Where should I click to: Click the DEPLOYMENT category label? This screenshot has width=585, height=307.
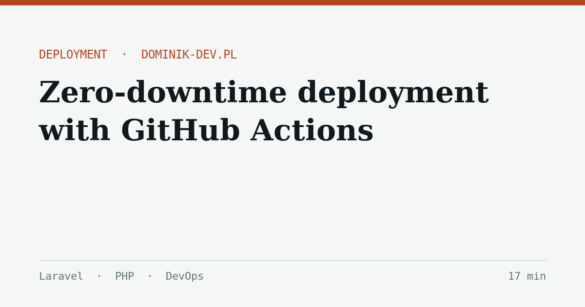[x=73, y=55]
